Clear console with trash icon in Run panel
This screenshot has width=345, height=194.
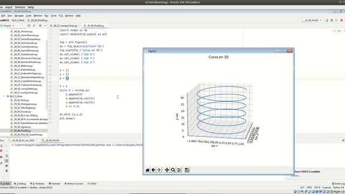[6, 171]
